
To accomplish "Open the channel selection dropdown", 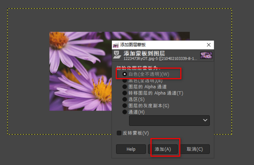I will (169, 120).
